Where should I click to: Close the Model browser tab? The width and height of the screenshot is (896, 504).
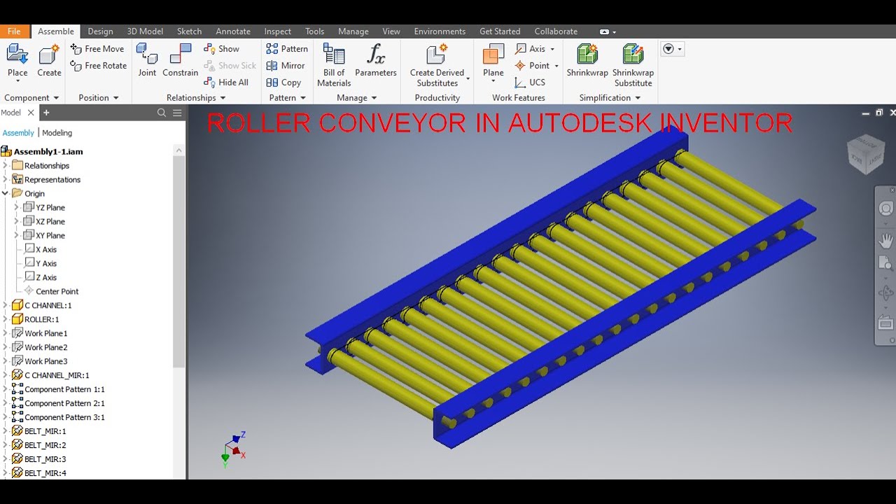(x=31, y=113)
